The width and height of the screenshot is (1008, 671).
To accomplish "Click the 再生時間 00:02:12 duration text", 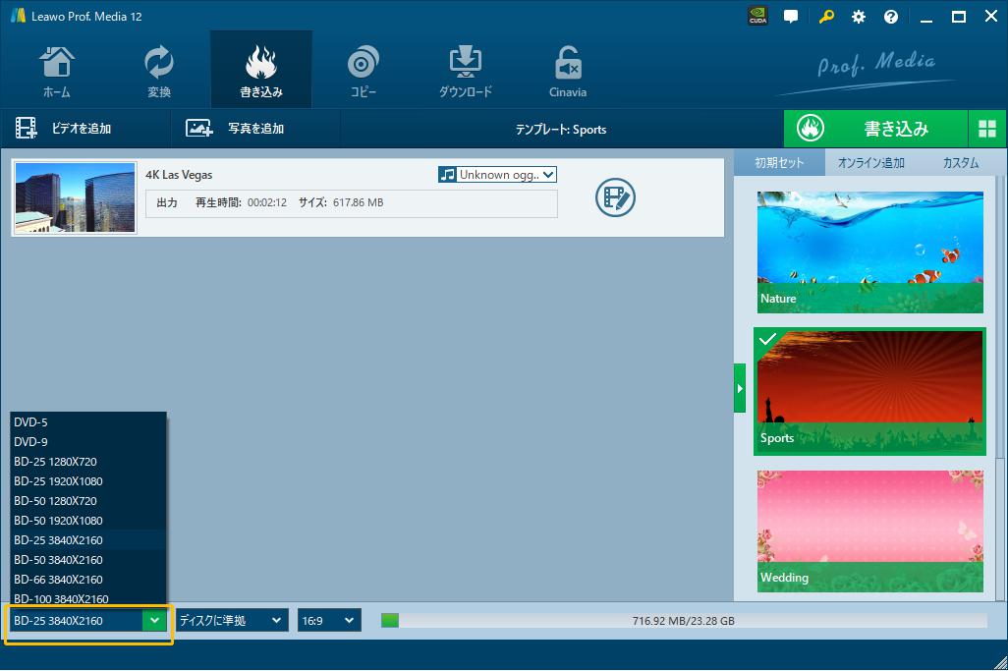I will click(x=241, y=202).
